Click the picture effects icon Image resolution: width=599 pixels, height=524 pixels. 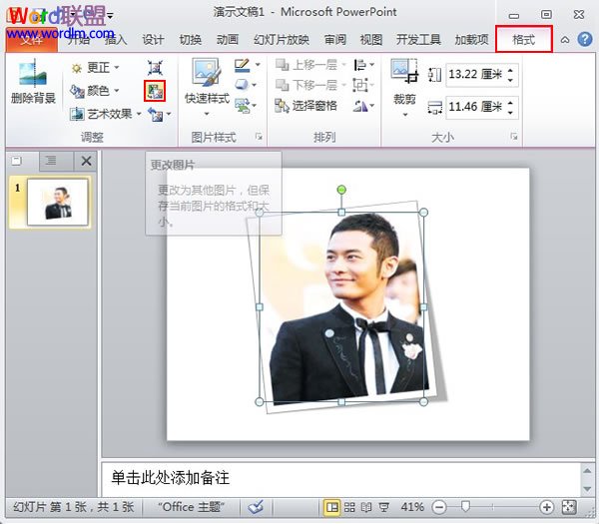pyautogui.click(x=242, y=85)
